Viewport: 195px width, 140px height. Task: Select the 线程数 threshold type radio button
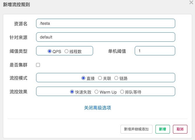(67, 51)
